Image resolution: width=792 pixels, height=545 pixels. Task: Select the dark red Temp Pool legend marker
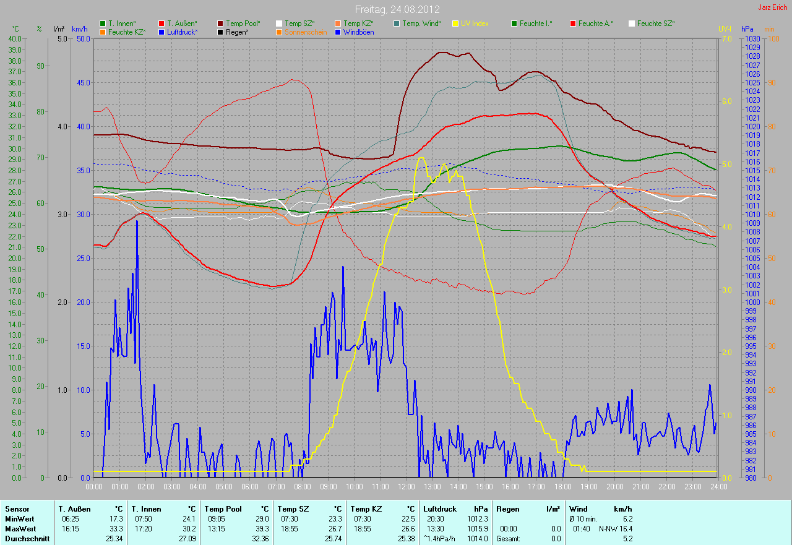click(x=221, y=24)
